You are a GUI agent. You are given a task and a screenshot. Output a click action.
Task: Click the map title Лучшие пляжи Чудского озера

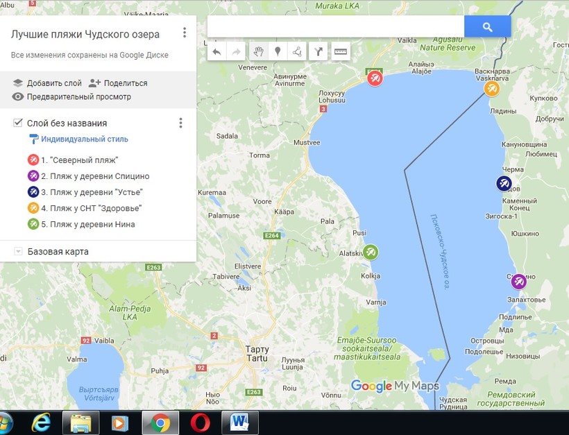[85, 35]
